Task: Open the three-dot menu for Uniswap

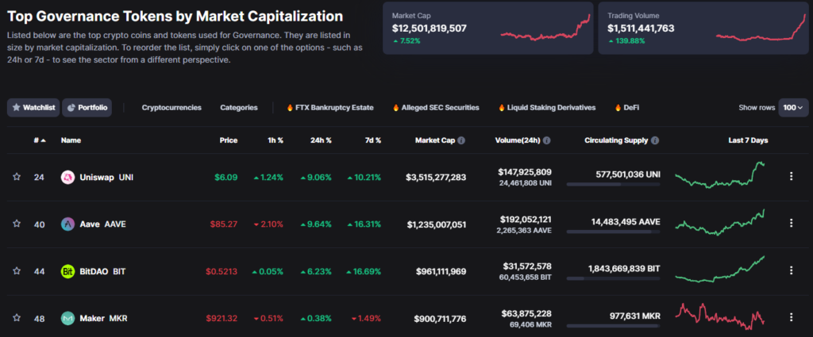Action: pos(791,177)
